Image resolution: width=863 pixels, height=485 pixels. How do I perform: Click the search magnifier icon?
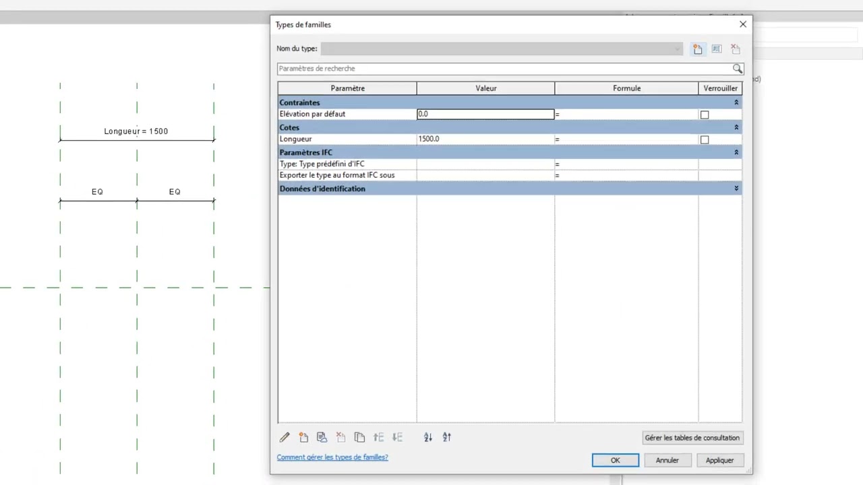click(x=738, y=69)
